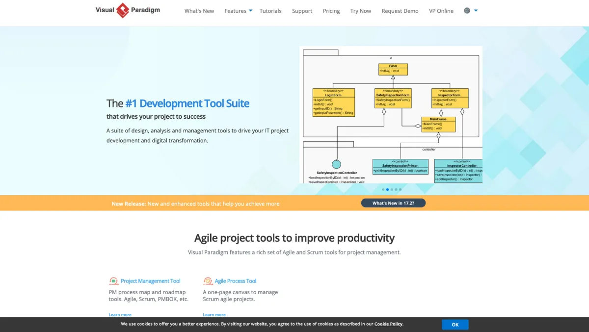The height and width of the screenshot is (332, 589).
Task: Click the 'New Release:' banner text
Action: pos(129,204)
